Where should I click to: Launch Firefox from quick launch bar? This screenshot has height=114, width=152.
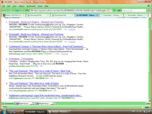pyautogui.click(x=18, y=112)
